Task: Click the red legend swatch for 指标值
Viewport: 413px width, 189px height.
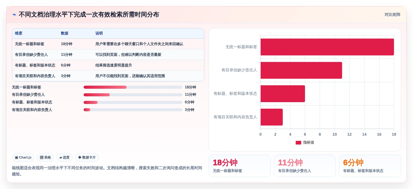Action: [298, 143]
